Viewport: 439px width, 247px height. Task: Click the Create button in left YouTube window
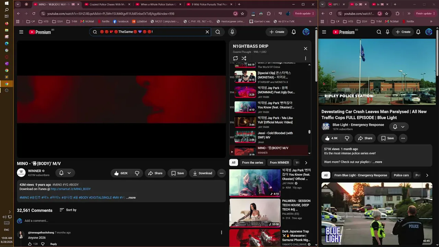277,32
